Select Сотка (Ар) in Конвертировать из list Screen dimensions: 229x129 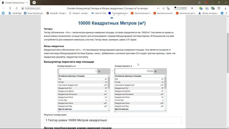(x=83, y=100)
